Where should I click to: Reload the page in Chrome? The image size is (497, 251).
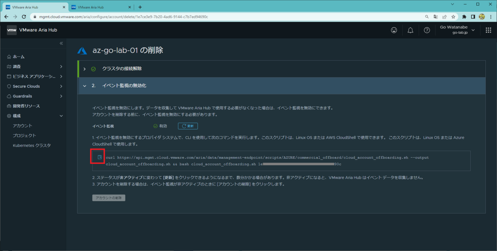pyautogui.click(x=24, y=17)
